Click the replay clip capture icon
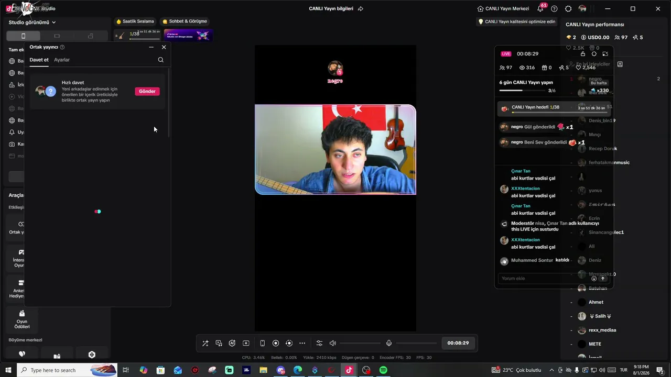Screen dimensions: 671x377 (x=289, y=343)
